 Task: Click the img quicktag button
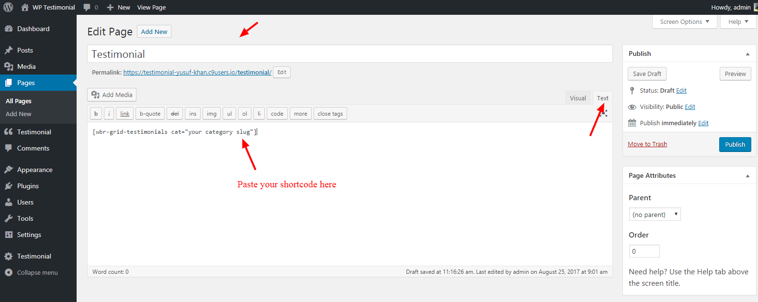[212, 114]
